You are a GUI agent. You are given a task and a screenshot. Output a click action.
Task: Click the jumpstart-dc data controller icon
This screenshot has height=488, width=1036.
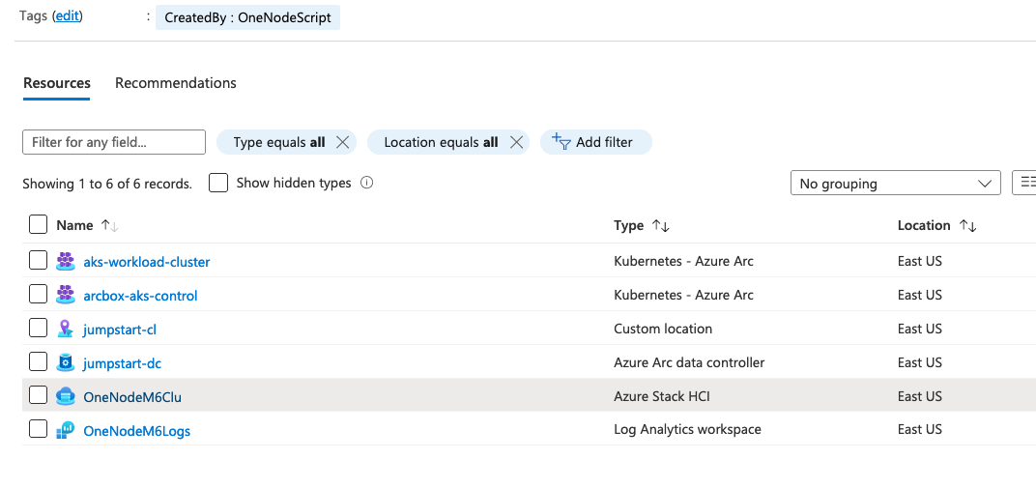66,362
